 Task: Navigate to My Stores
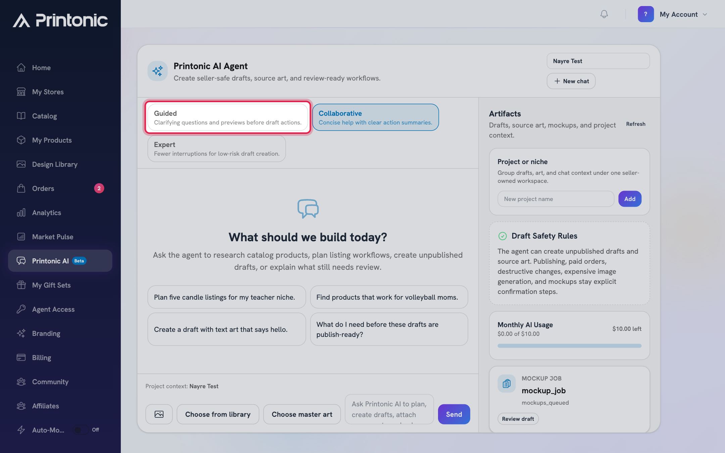coord(60,92)
